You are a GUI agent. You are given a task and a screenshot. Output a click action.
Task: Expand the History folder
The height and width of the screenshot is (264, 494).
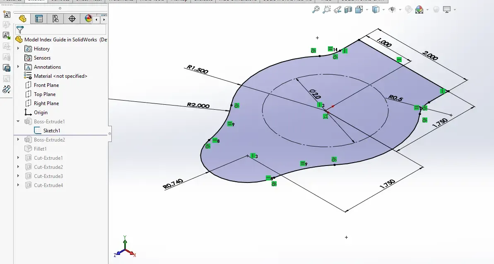[18, 48]
